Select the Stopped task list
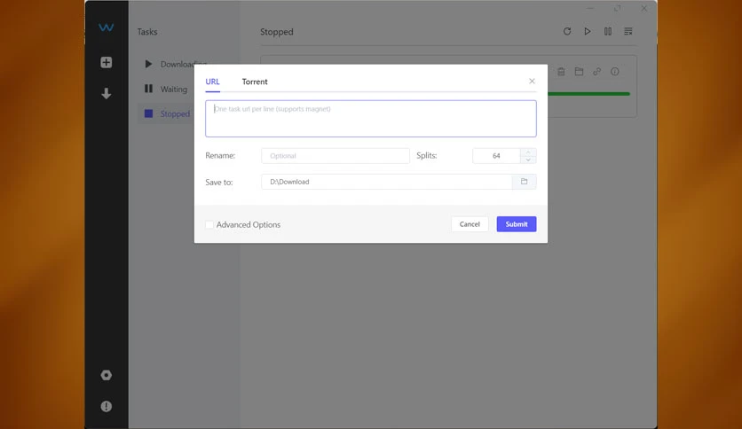742x429 pixels. click(169, 113)
